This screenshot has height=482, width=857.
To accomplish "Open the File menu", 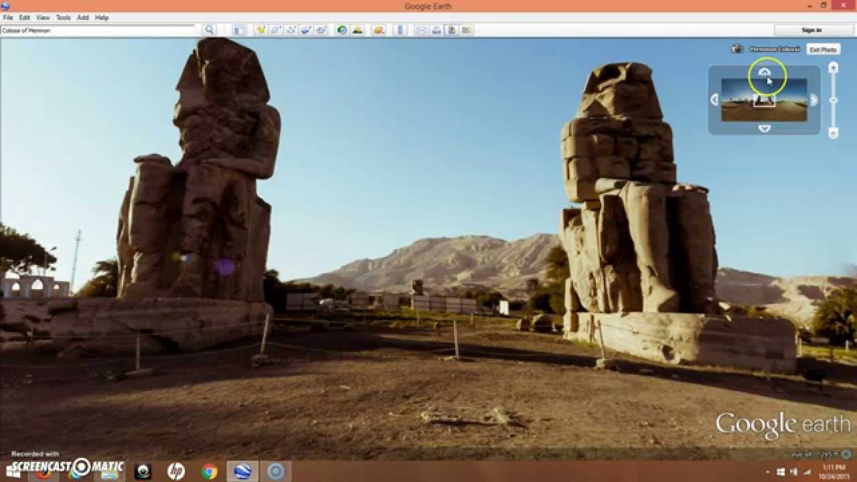I will coord(8,17).
